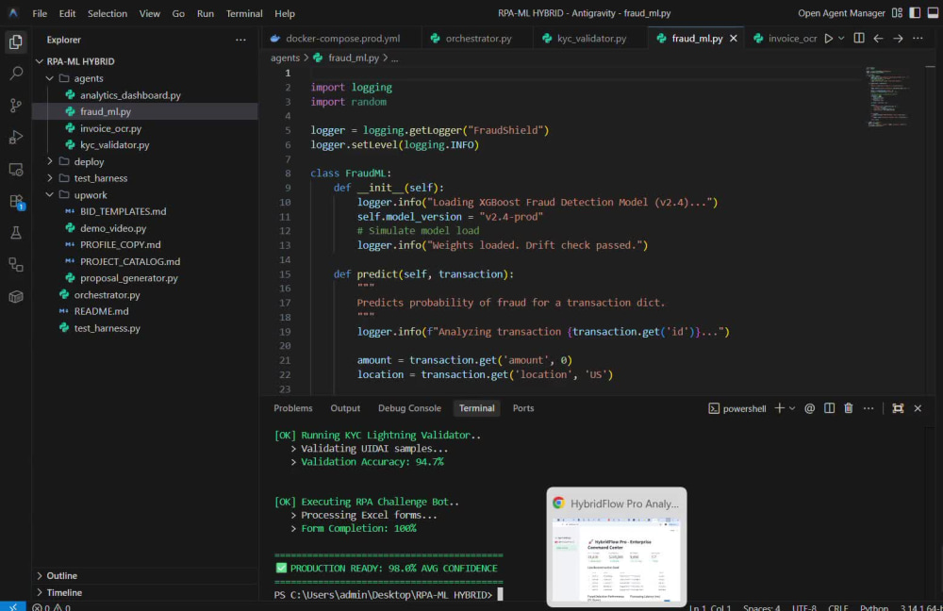Collapse the upwork folder
Viewport: 943px width, 611px height.
pyautogui.click(x=50, y=195)
